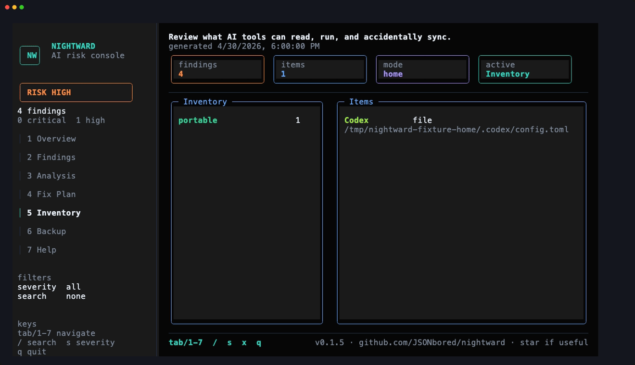Viewport: 635px width, 365px height.
Task: Open 7 Help in the sidebar
Action: point(41,250)
